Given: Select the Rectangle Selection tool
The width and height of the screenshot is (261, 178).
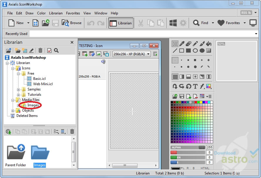Looking at the screenshot, I should coord(175,43).
